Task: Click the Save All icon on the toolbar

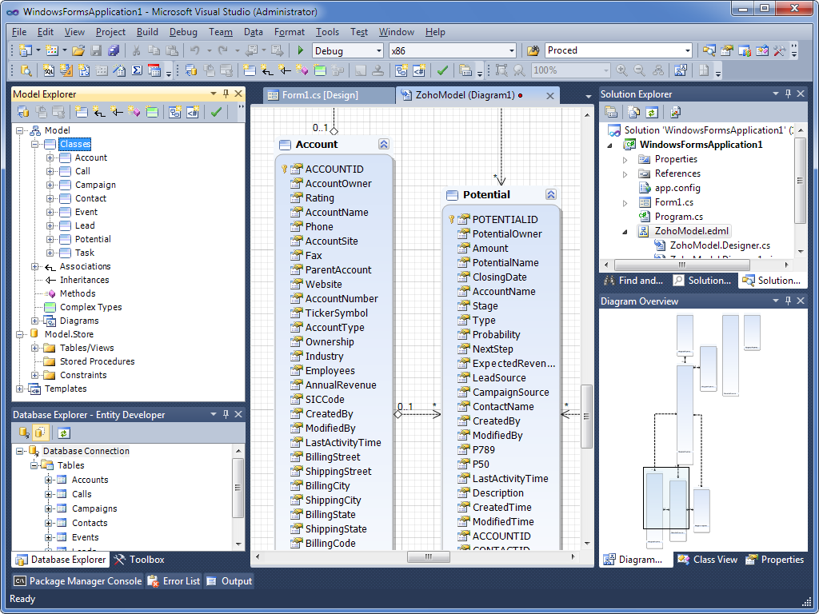Action: point(112,49)
